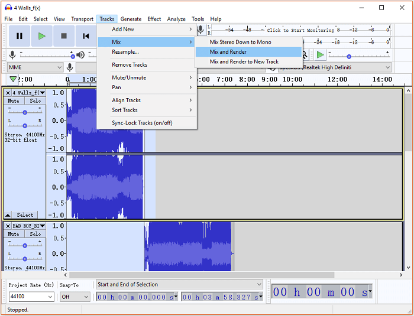The height and width of the screenshot is (316, 414).
Task: Collapse the 4 Walls track using arrow
Action: point(8,215)
